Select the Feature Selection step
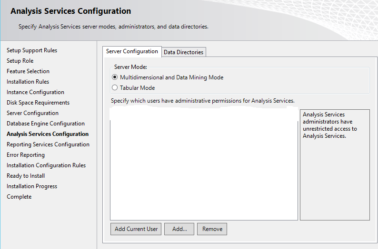 tap(28, 71)
